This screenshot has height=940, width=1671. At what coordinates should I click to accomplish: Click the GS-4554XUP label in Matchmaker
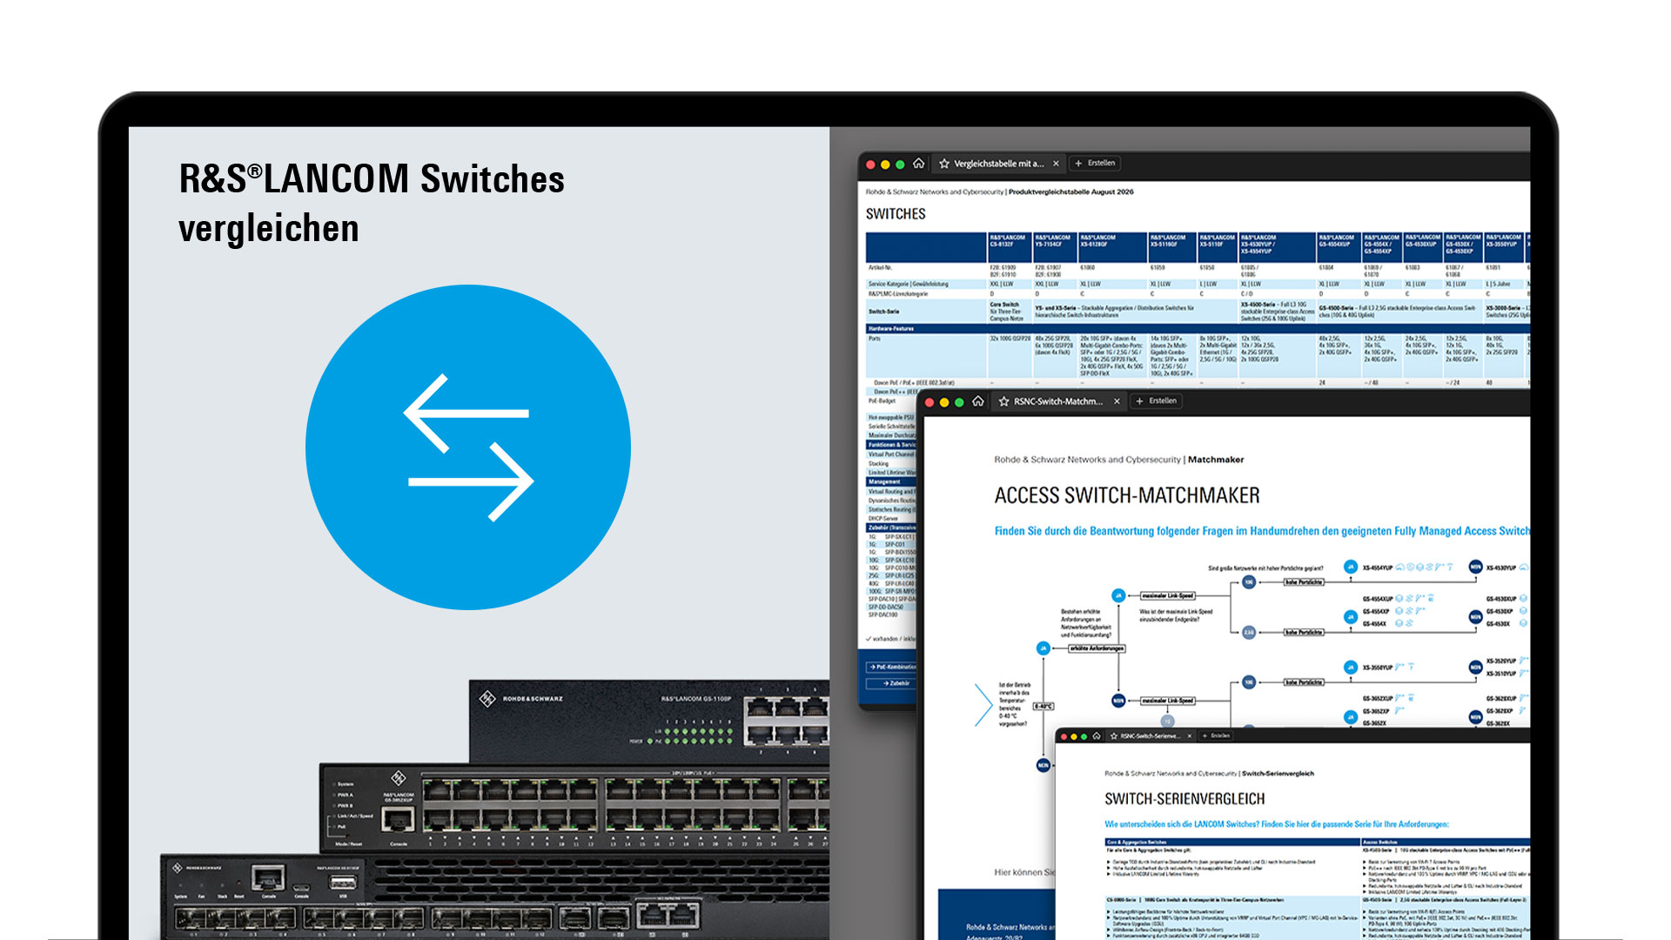(1378, 599)
